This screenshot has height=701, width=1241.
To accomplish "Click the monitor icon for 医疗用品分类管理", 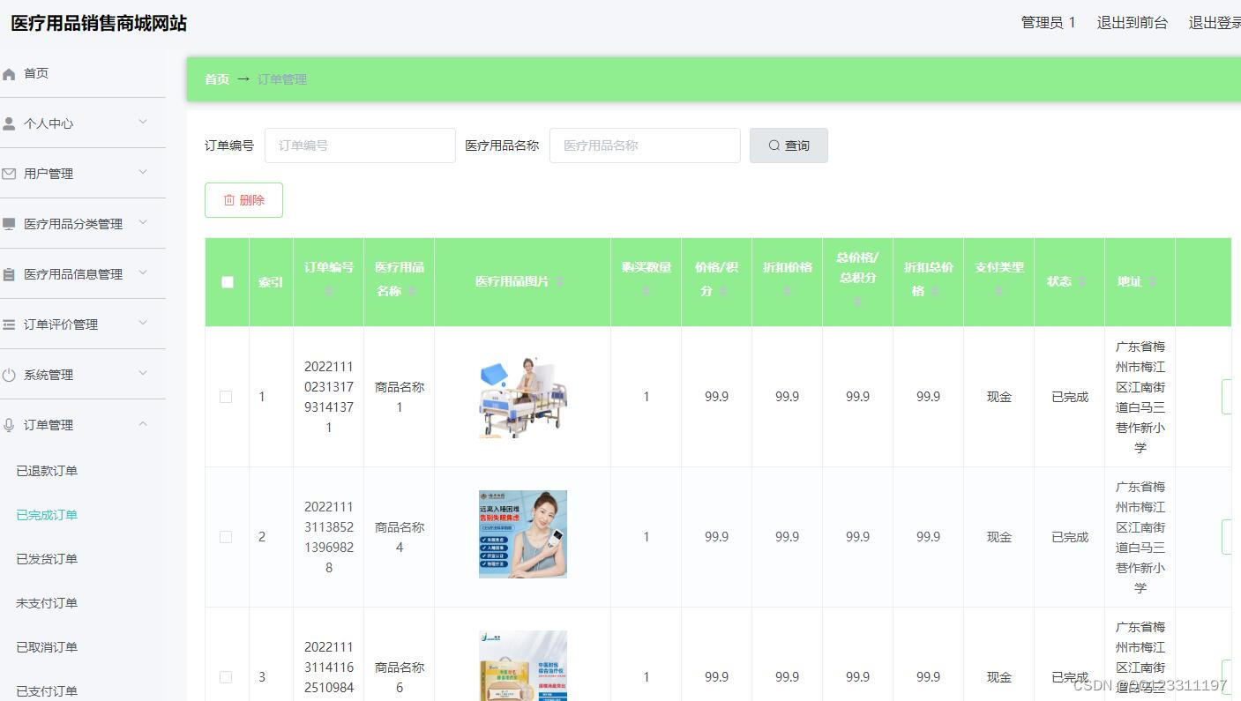I will (x=9, y=225).
